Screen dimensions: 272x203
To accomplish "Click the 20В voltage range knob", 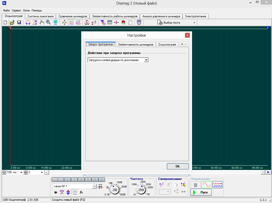I will point(115,190).
